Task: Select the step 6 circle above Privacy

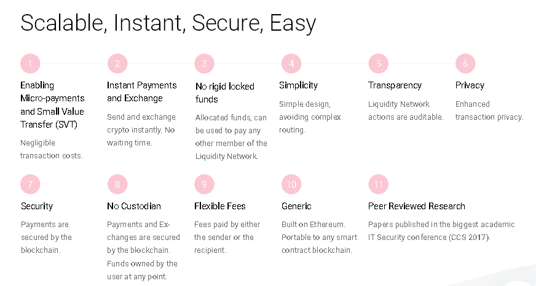Action: [465, 63]
